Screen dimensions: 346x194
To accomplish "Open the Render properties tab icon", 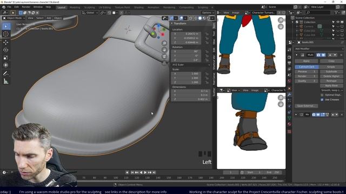I will [x=289, y=57].
